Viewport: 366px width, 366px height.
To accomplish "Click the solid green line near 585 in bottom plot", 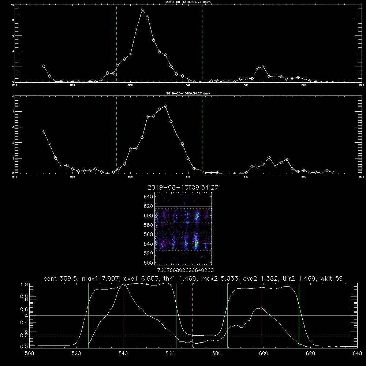I will pyautogui.click(x=227, y=315).
